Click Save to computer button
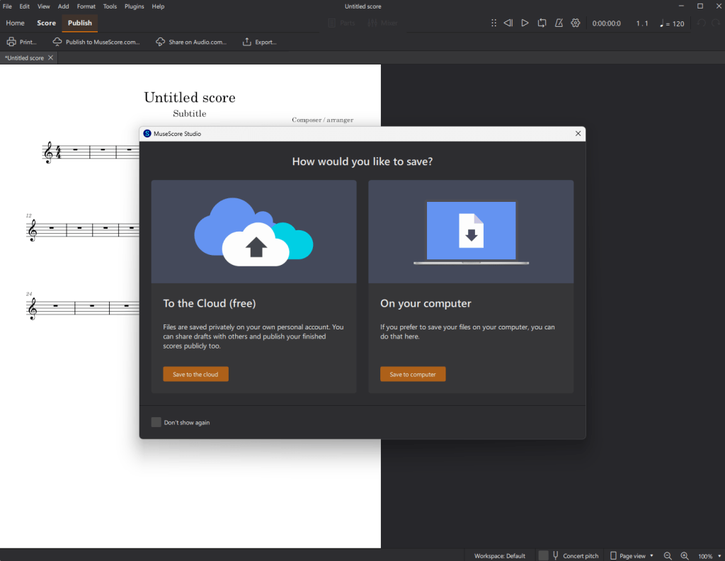This screenshot has height=561, width=725. pyautogui.click(x=413, y=374)
